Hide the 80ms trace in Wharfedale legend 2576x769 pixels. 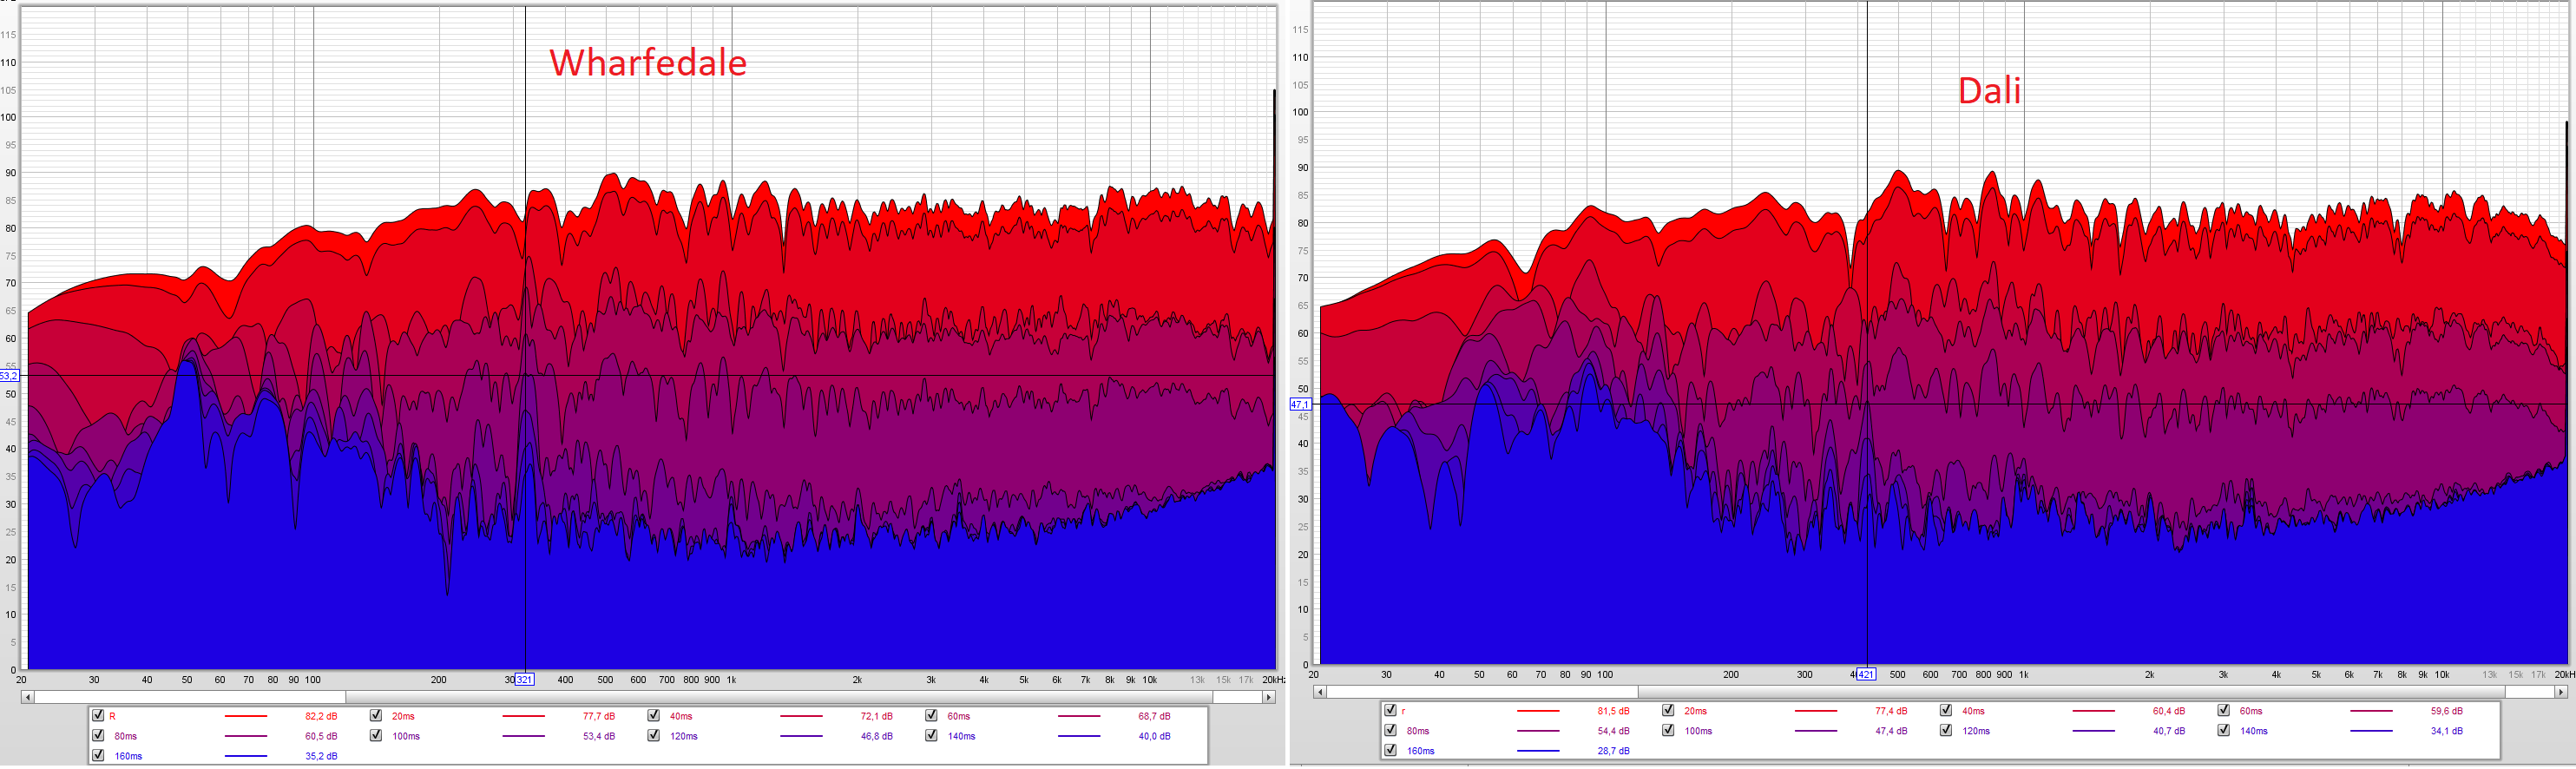point(98,735)
